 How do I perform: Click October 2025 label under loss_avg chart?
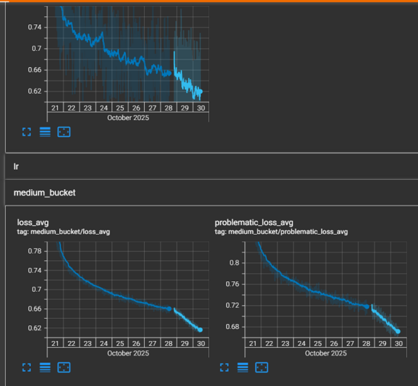(128, 353)
